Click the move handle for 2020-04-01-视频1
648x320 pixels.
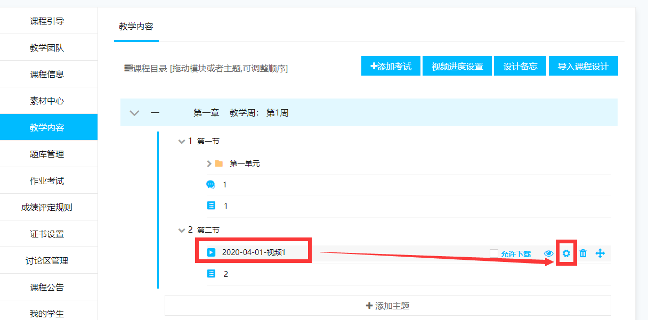click(x=600, y=253)
